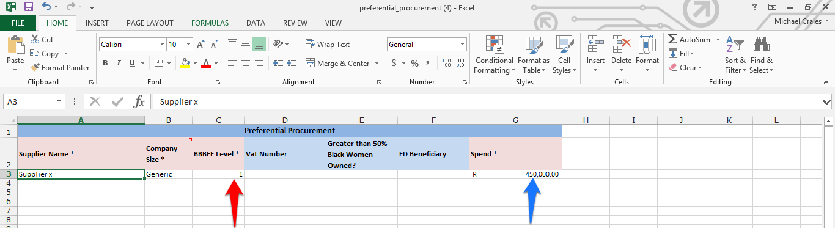Open the Fill dropdown
835x228 pixels.
coord(682,54)
